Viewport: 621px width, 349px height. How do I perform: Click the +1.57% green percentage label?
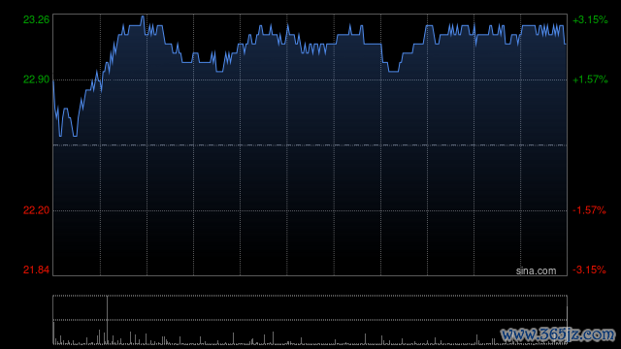click(x=590, y=79)
